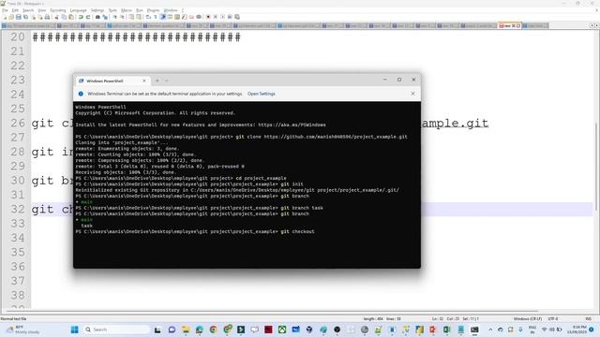600x337 pixels.
Task: Open File Explorer from the taskbar
Action: pos(186,330)
